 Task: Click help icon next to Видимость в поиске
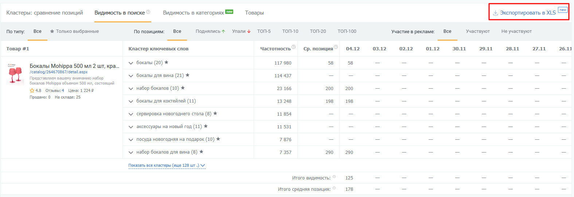point(148,12)
